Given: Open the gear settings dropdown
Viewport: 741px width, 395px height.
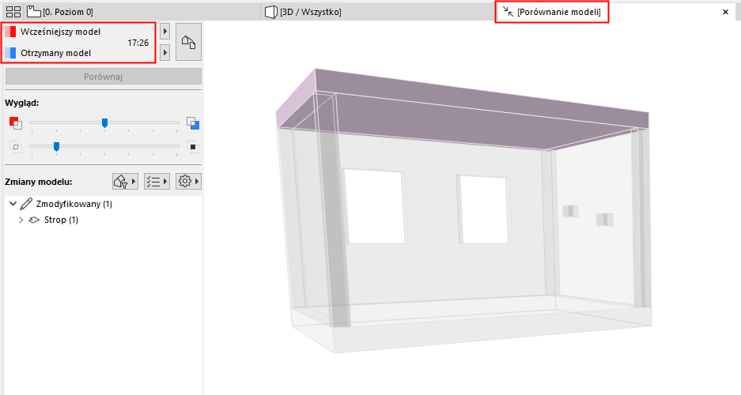Looking at the screenshot, I should 188,181.
